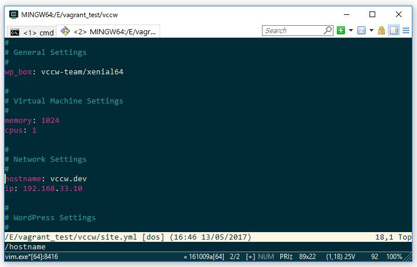Expand the console list dropdown arrow
This screenshot has height=267, width=417.
(x=371, y=30)
